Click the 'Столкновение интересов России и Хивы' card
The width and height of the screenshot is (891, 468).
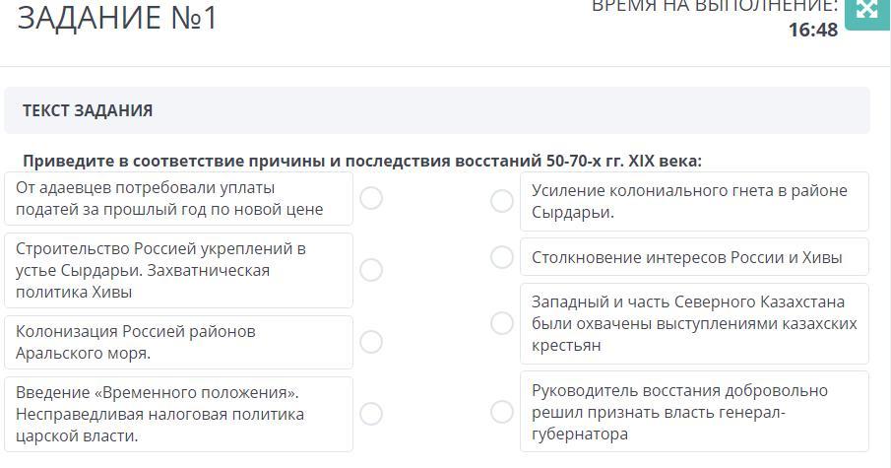[x=694, y=257]
